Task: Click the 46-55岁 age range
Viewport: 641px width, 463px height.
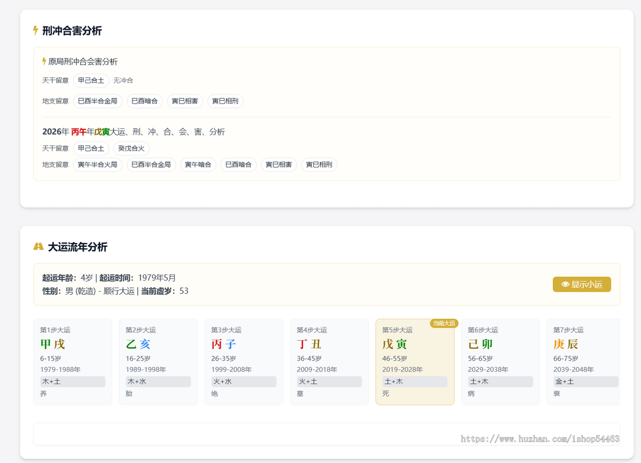Action: [x=395, y=359]
